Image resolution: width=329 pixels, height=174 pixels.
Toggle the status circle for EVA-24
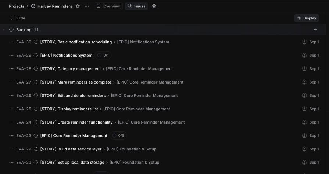point(36,122)
